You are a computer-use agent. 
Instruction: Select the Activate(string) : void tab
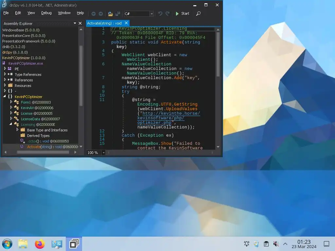tap(104, 23)
